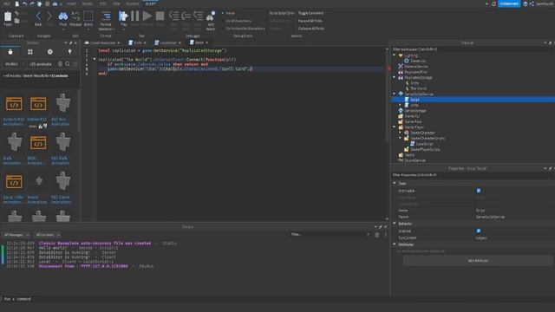Open the HOME ribbon tab
The width and height of the screenshot is (555, 312).
point(71,3)
